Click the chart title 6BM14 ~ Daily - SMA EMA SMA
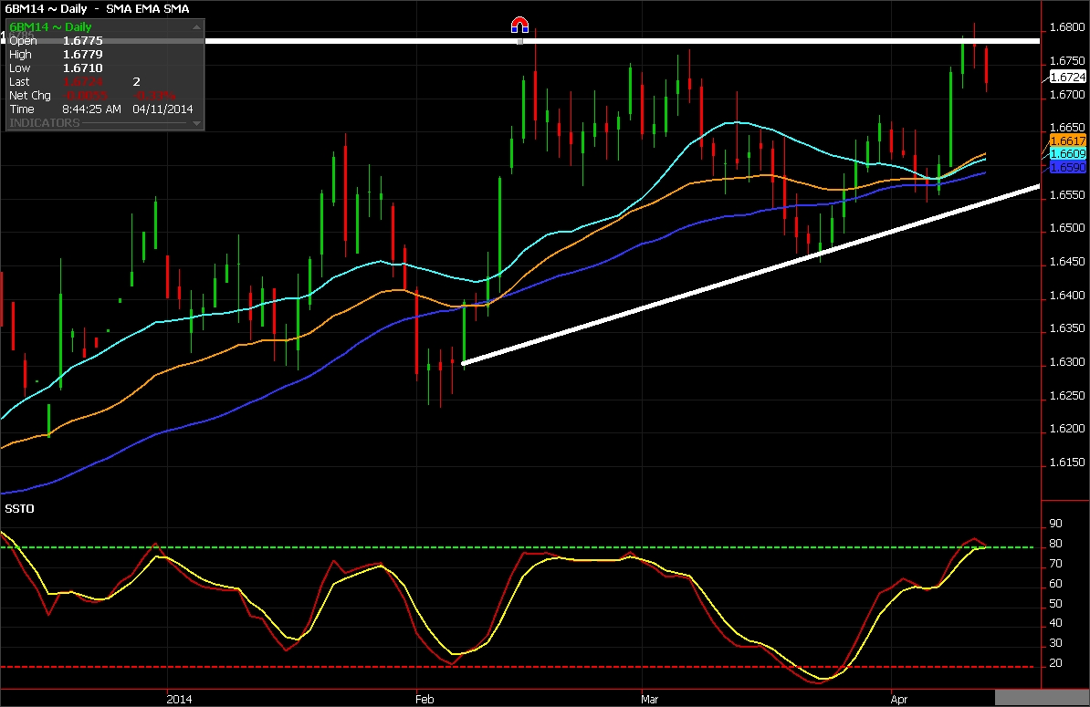The height and width of the screenshot is (707, 1090). [x=97, y=8]
